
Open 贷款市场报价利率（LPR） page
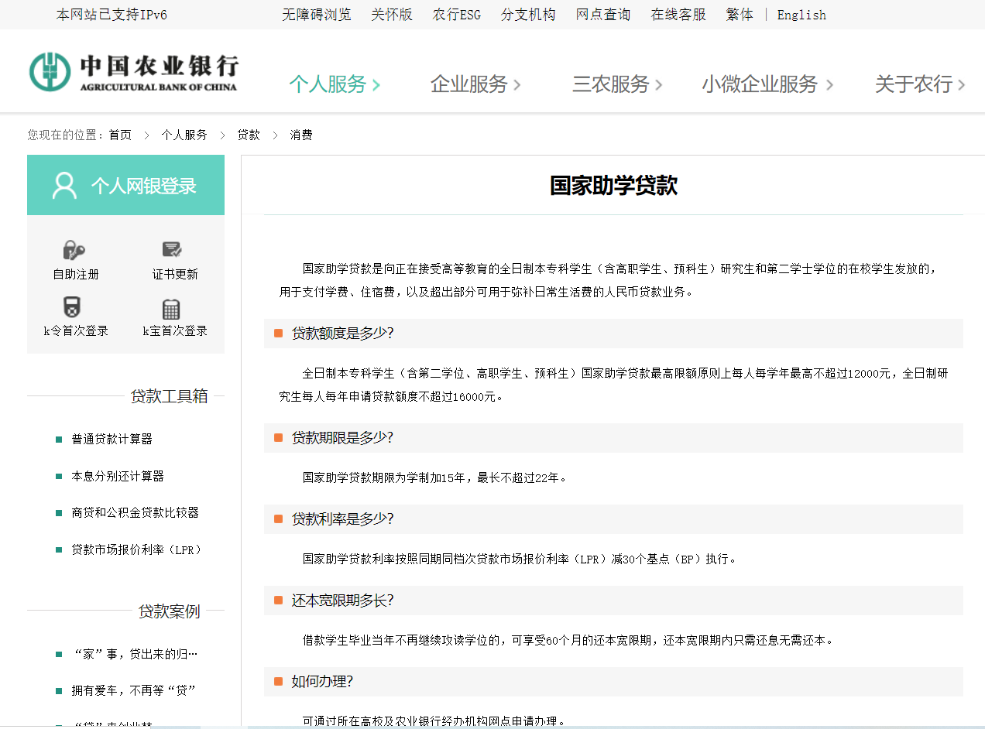pos(138,549)
